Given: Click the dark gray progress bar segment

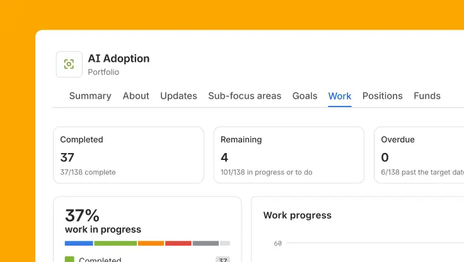Looking at the screenshot, I should tap(206, 243).
